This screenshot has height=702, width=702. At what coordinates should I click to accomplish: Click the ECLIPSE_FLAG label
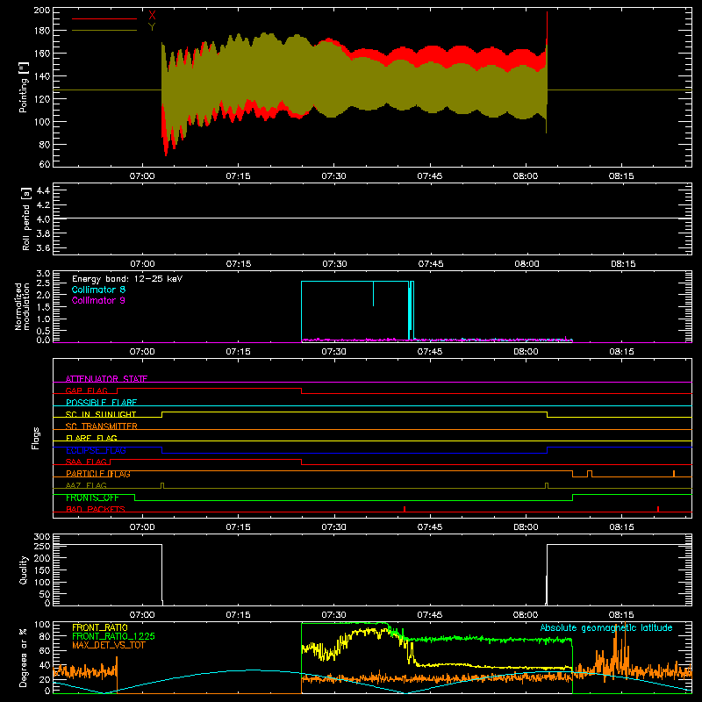tap(96, 450)
